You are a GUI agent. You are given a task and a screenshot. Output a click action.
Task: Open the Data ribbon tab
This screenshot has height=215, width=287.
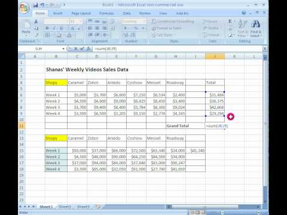(x=127, y=13)
